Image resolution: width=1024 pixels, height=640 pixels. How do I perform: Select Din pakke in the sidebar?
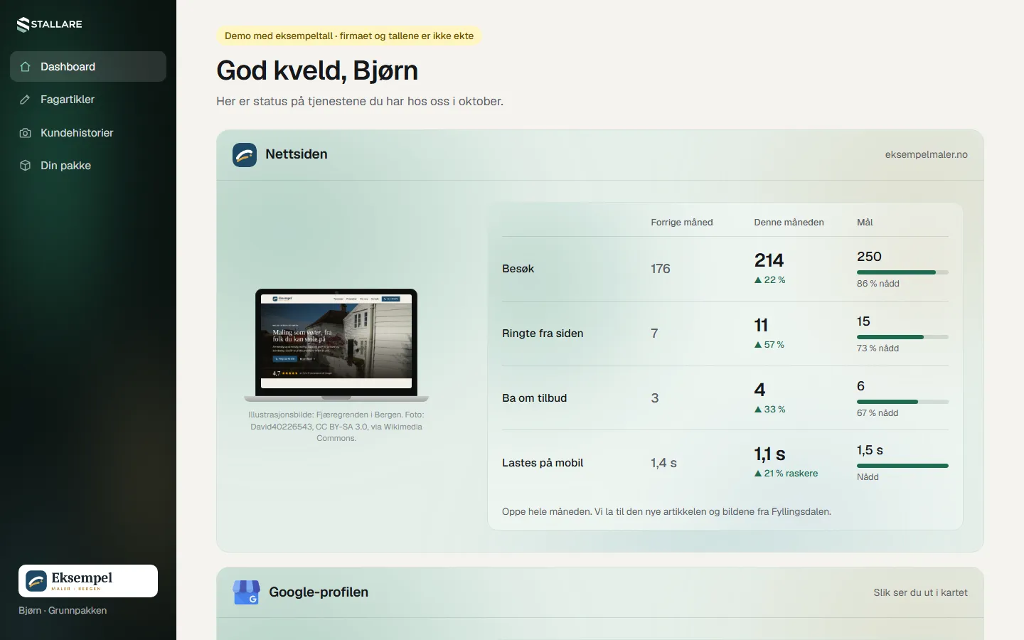pos(88,166)
